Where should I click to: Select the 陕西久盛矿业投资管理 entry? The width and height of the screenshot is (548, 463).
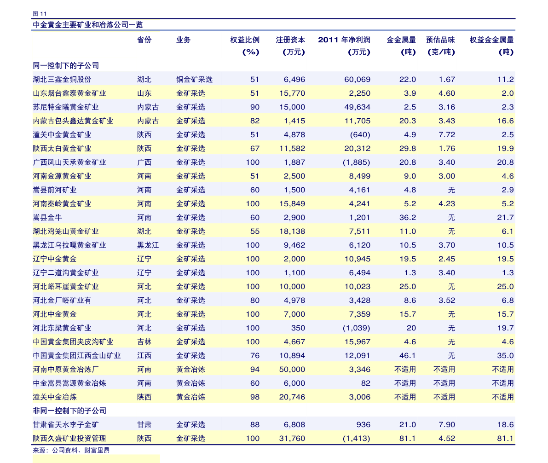point(69,438)
